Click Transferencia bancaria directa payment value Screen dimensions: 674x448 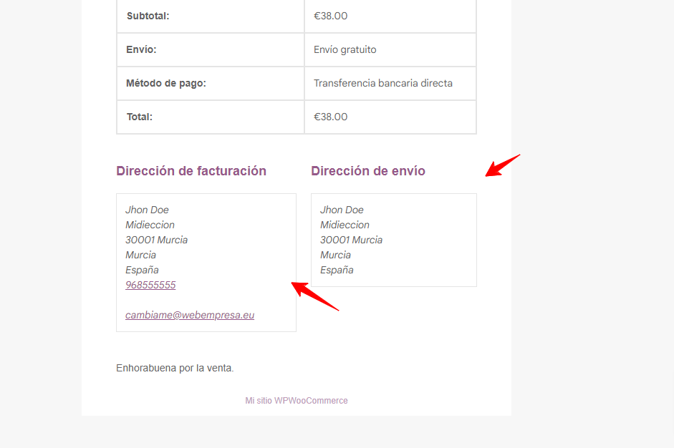coord(383,83)
